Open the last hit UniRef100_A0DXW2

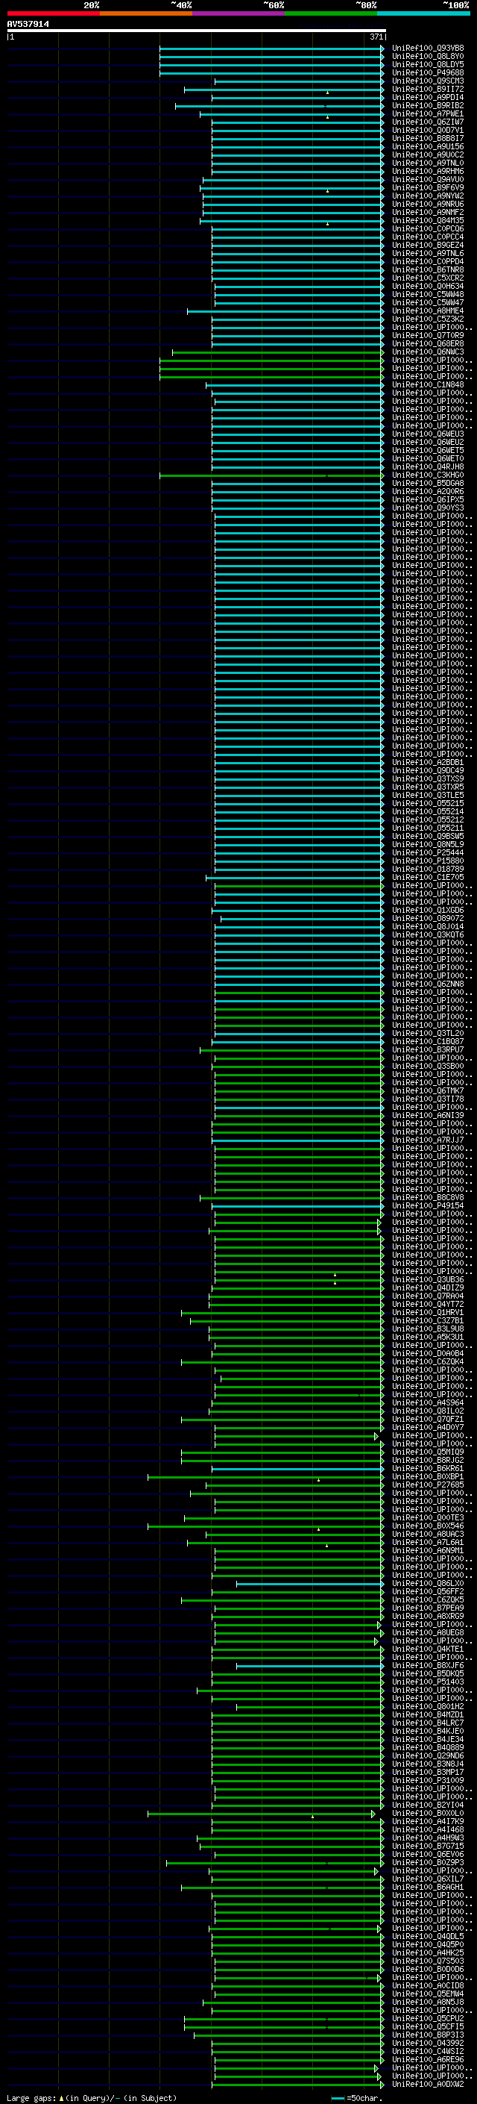[x=427, y=2084]
